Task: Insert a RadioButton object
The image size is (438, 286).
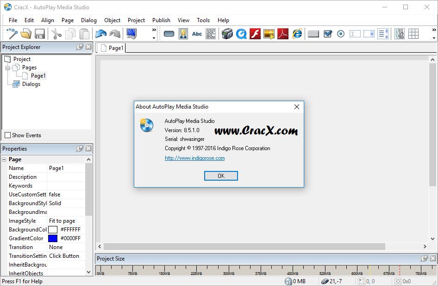Action: point(341,34)
